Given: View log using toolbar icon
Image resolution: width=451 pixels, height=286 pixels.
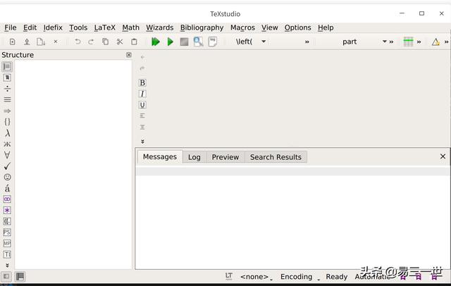Looking at the screenshot, I should 213,42.
